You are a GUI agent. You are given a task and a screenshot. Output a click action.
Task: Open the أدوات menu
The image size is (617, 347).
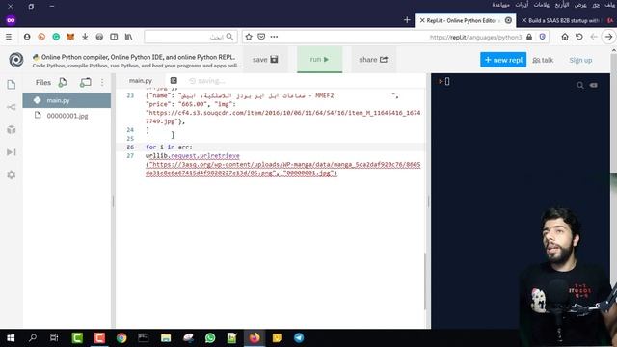522,5
